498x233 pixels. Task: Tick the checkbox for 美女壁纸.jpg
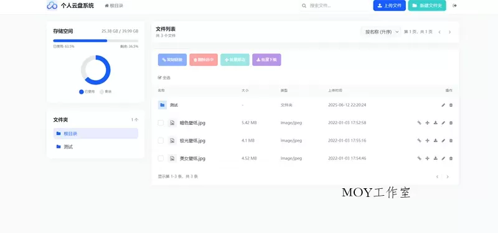[x=161, y=158]
